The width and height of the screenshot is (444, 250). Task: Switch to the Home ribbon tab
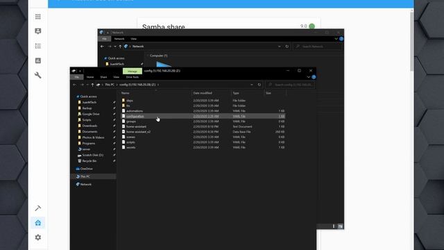[90, 77]
